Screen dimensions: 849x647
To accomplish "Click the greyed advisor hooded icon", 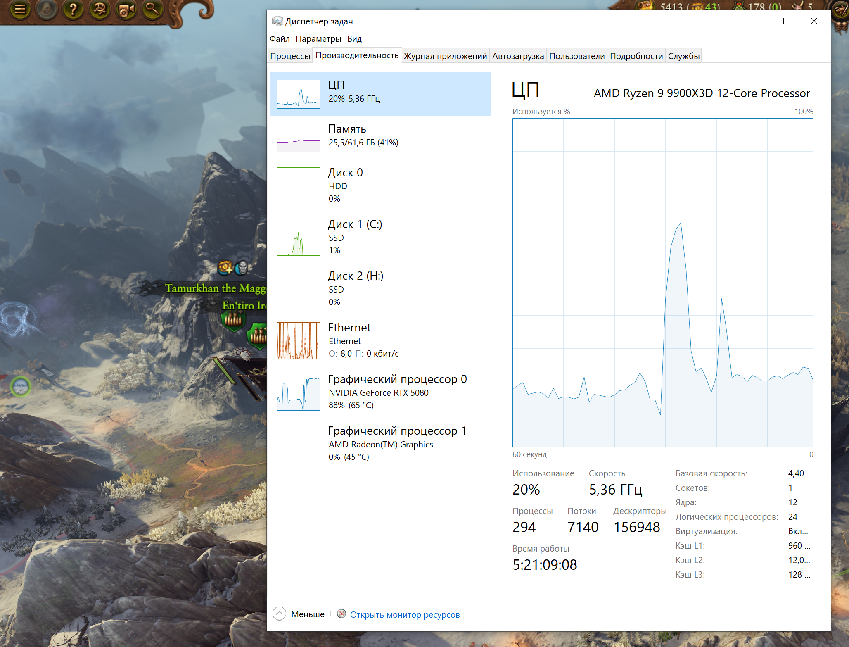I will point(46,9).
